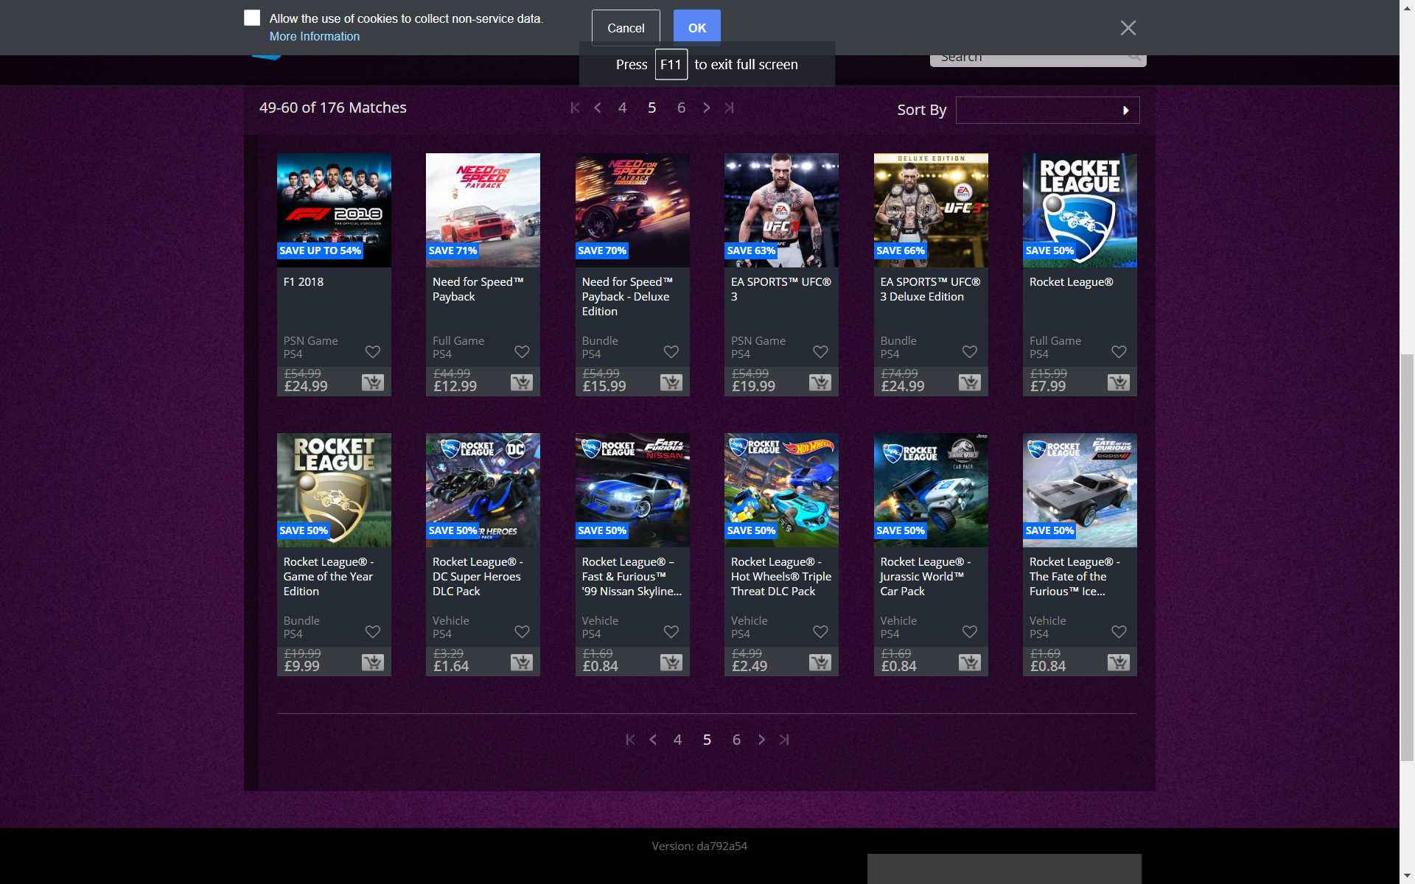
Task: Go to last page in top pagination
Action: (729, 108)
